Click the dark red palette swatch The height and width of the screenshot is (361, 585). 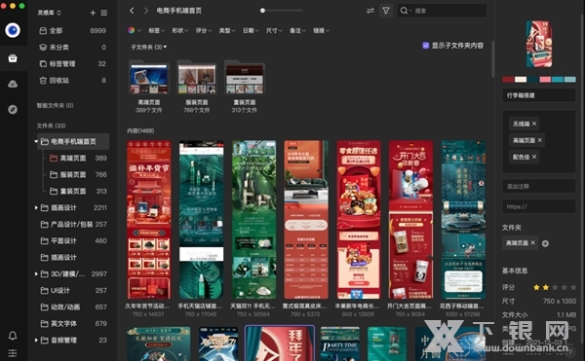508,79
